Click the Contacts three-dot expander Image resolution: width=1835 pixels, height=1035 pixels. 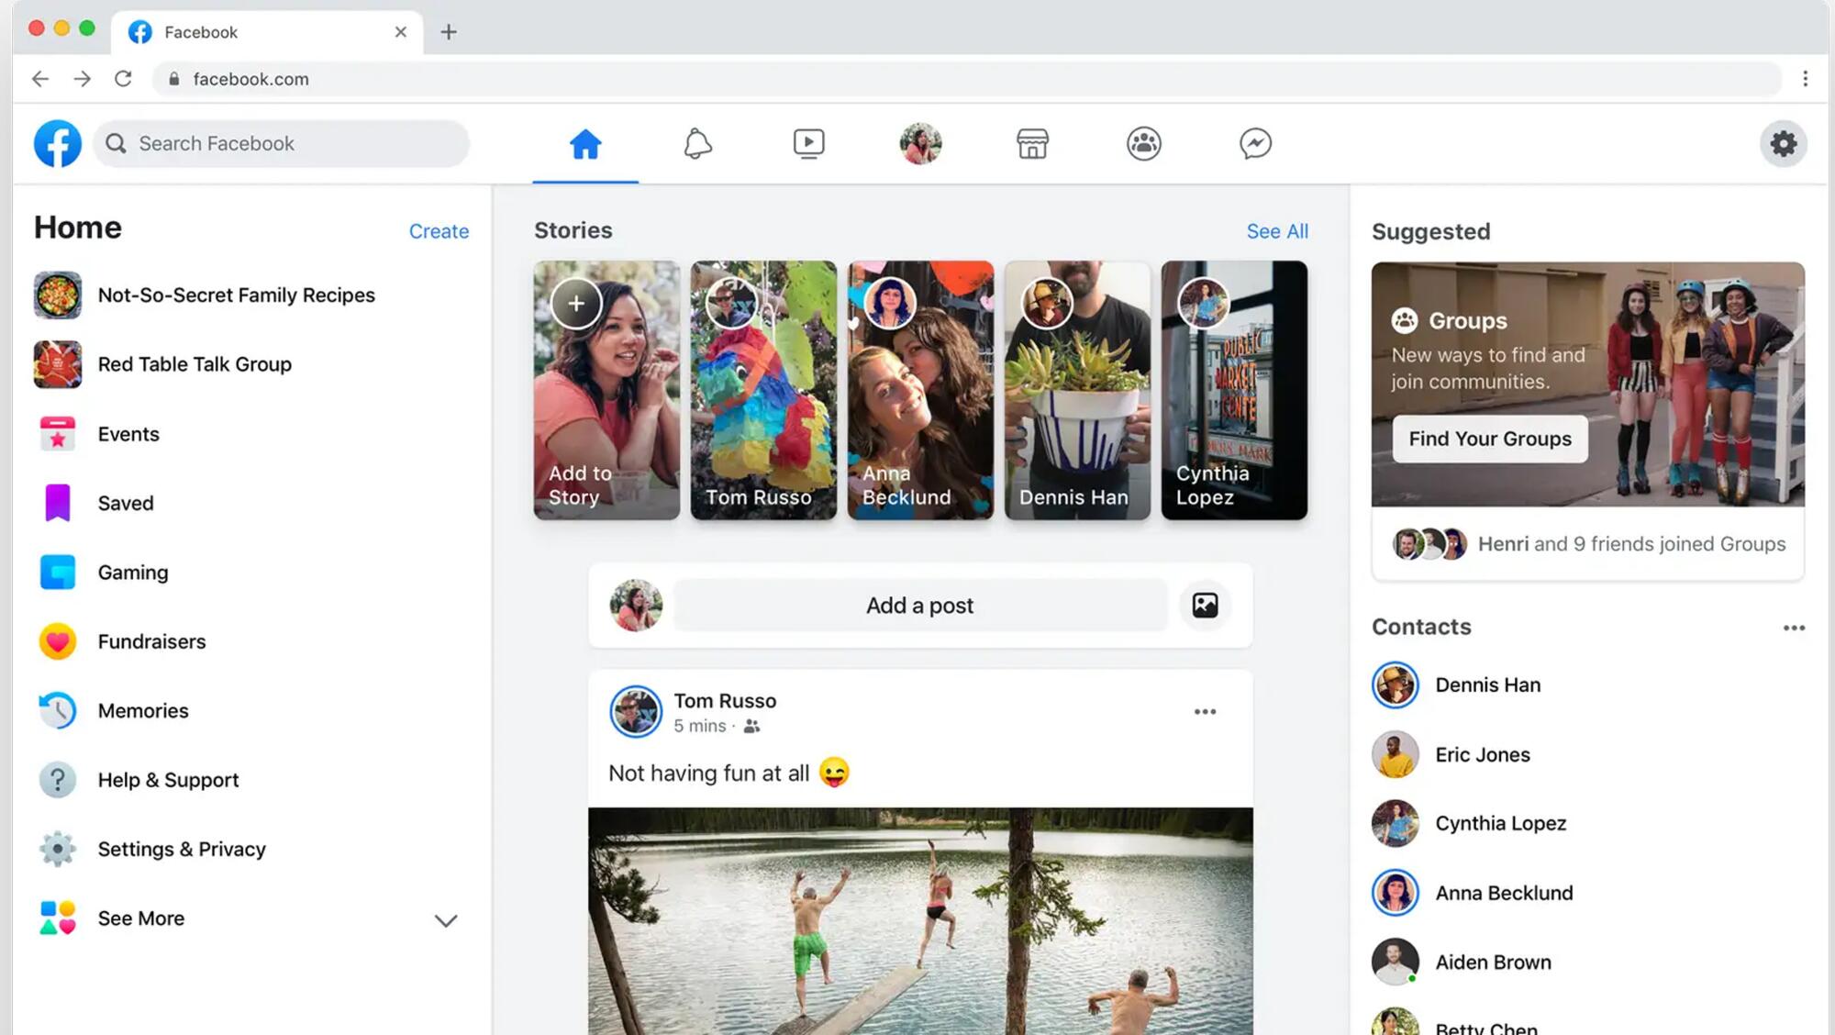pos(1792,628)
